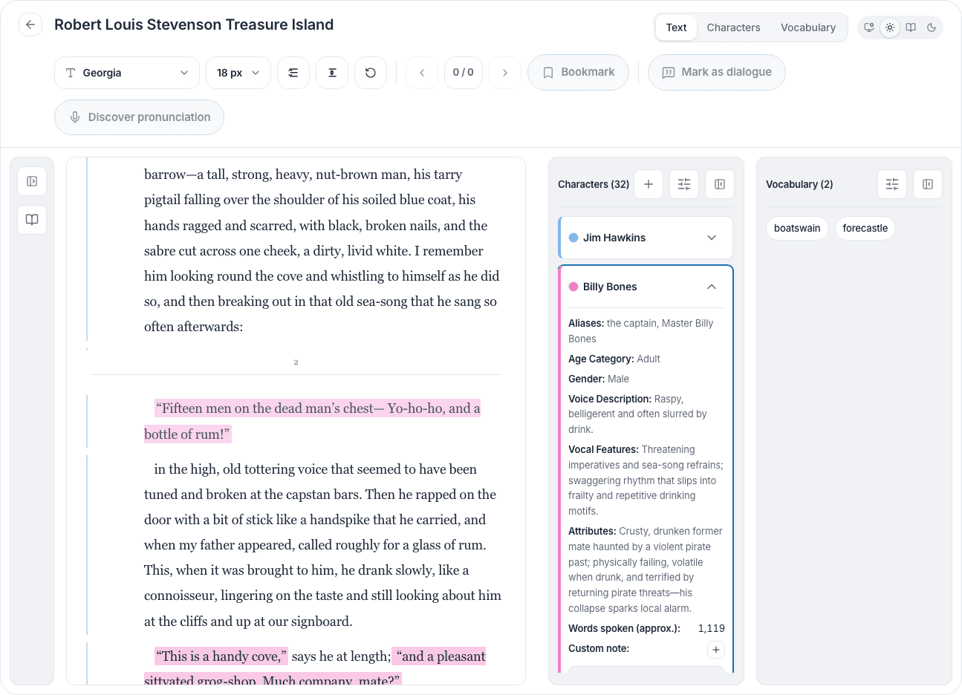The height and width of the screenshot is (695, 962).
Task: Click the open book icon in left rail
Action: pyautogui.click(x=32, y=220)
